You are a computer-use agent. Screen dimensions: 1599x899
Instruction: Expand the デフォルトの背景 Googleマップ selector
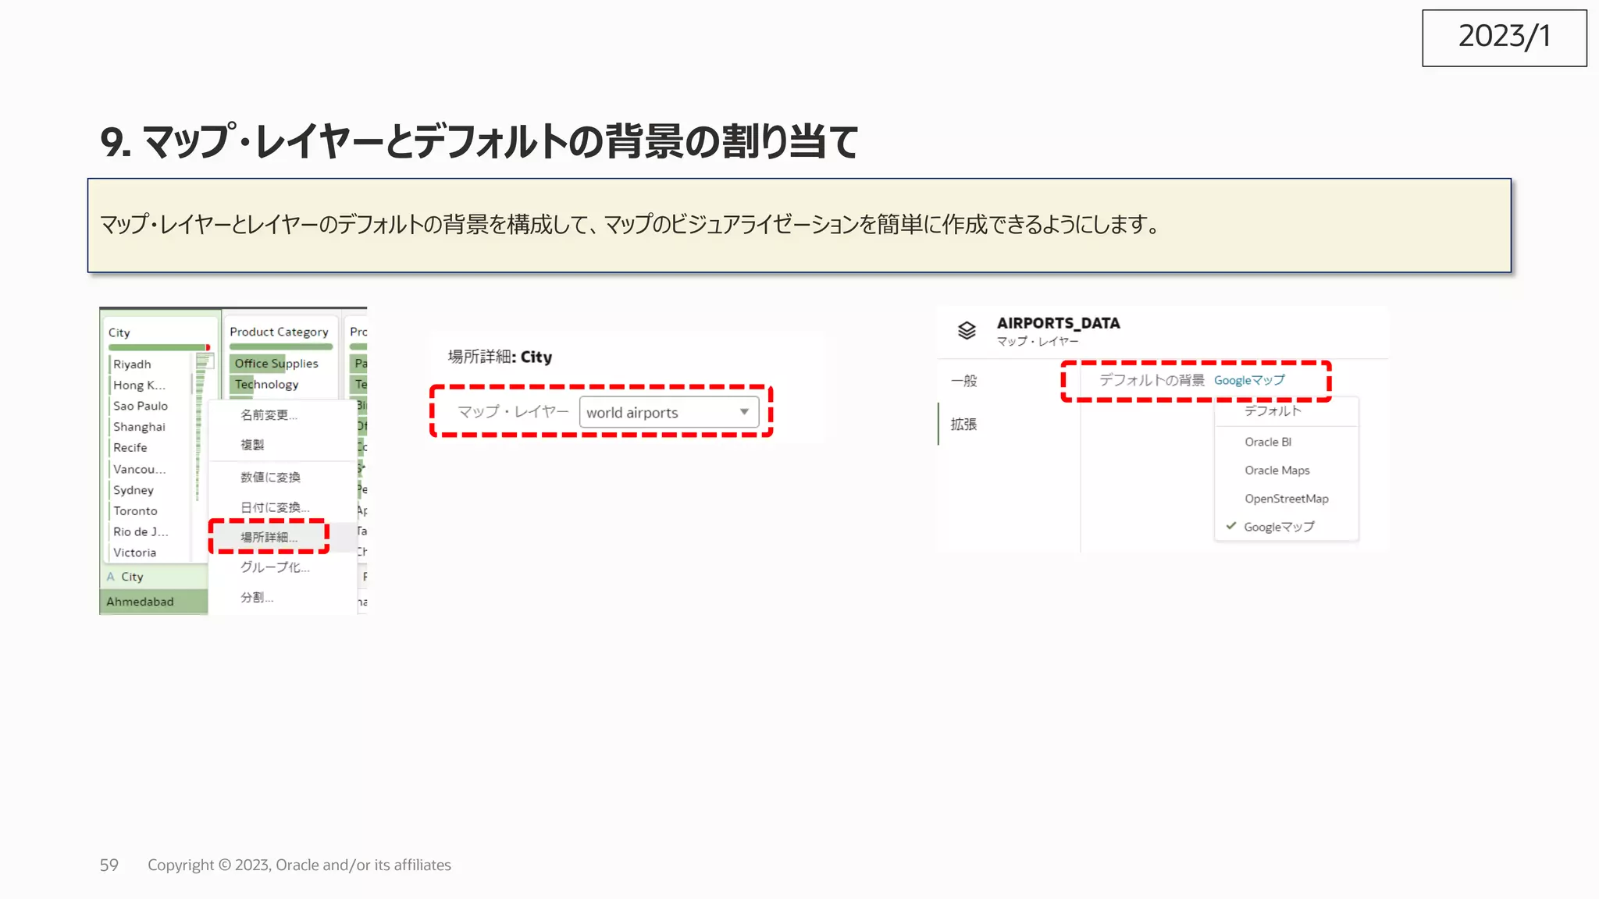[1248, 380]
